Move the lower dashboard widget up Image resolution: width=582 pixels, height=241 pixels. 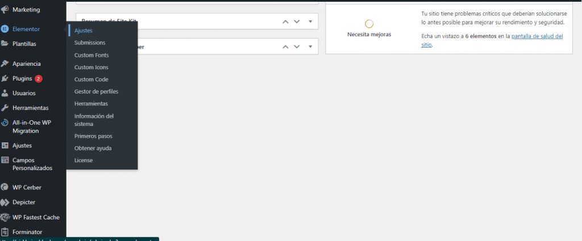285,46
